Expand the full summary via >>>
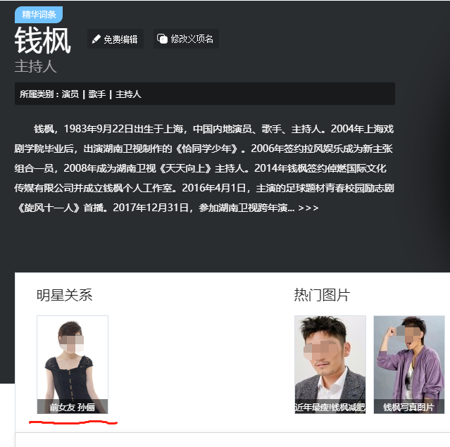The width and height of the screenshot is (450, 447). (308, 208)
